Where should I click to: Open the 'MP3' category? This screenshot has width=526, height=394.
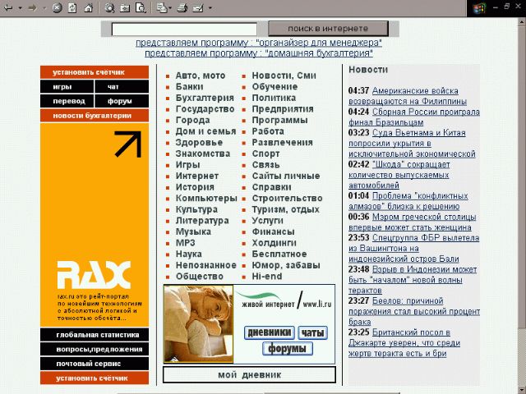185,243
